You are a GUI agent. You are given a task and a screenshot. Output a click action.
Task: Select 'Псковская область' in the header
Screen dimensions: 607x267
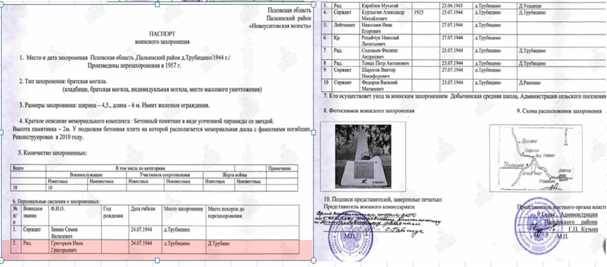289,11
